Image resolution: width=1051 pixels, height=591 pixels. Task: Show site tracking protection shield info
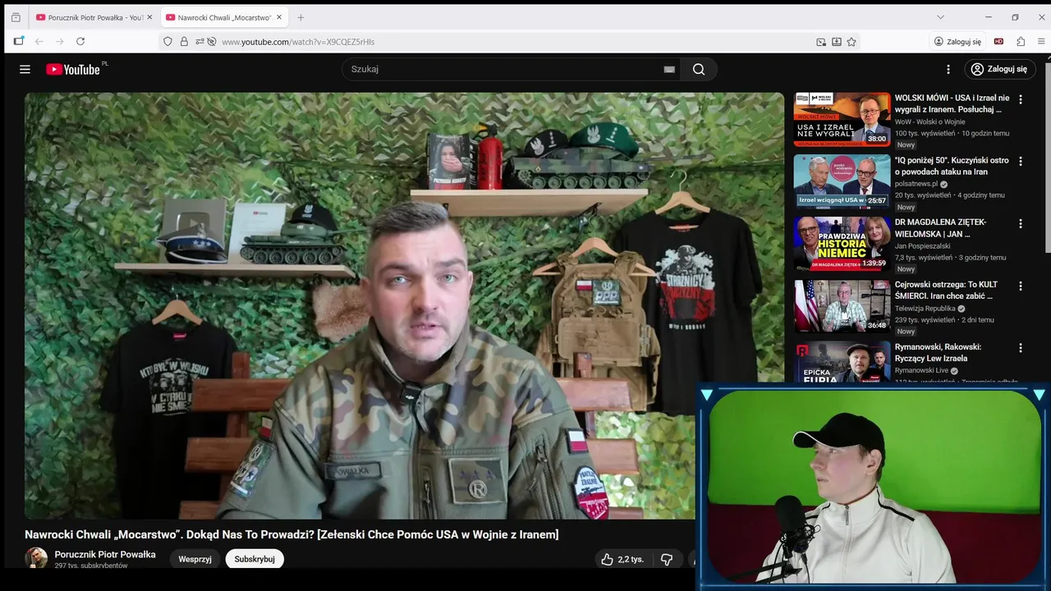point(168,41)
